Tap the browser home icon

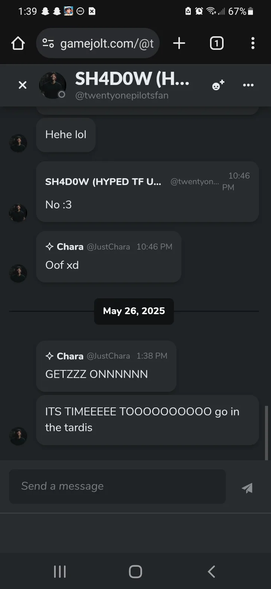(x=18, y=43)
